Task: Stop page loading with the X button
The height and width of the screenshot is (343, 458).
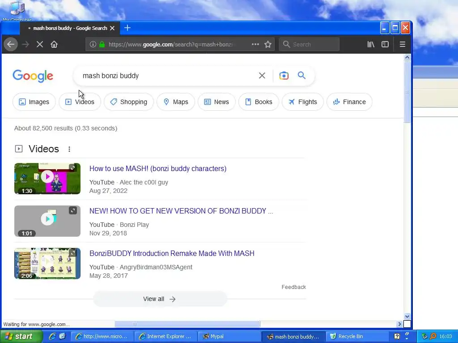Action: 40,44
